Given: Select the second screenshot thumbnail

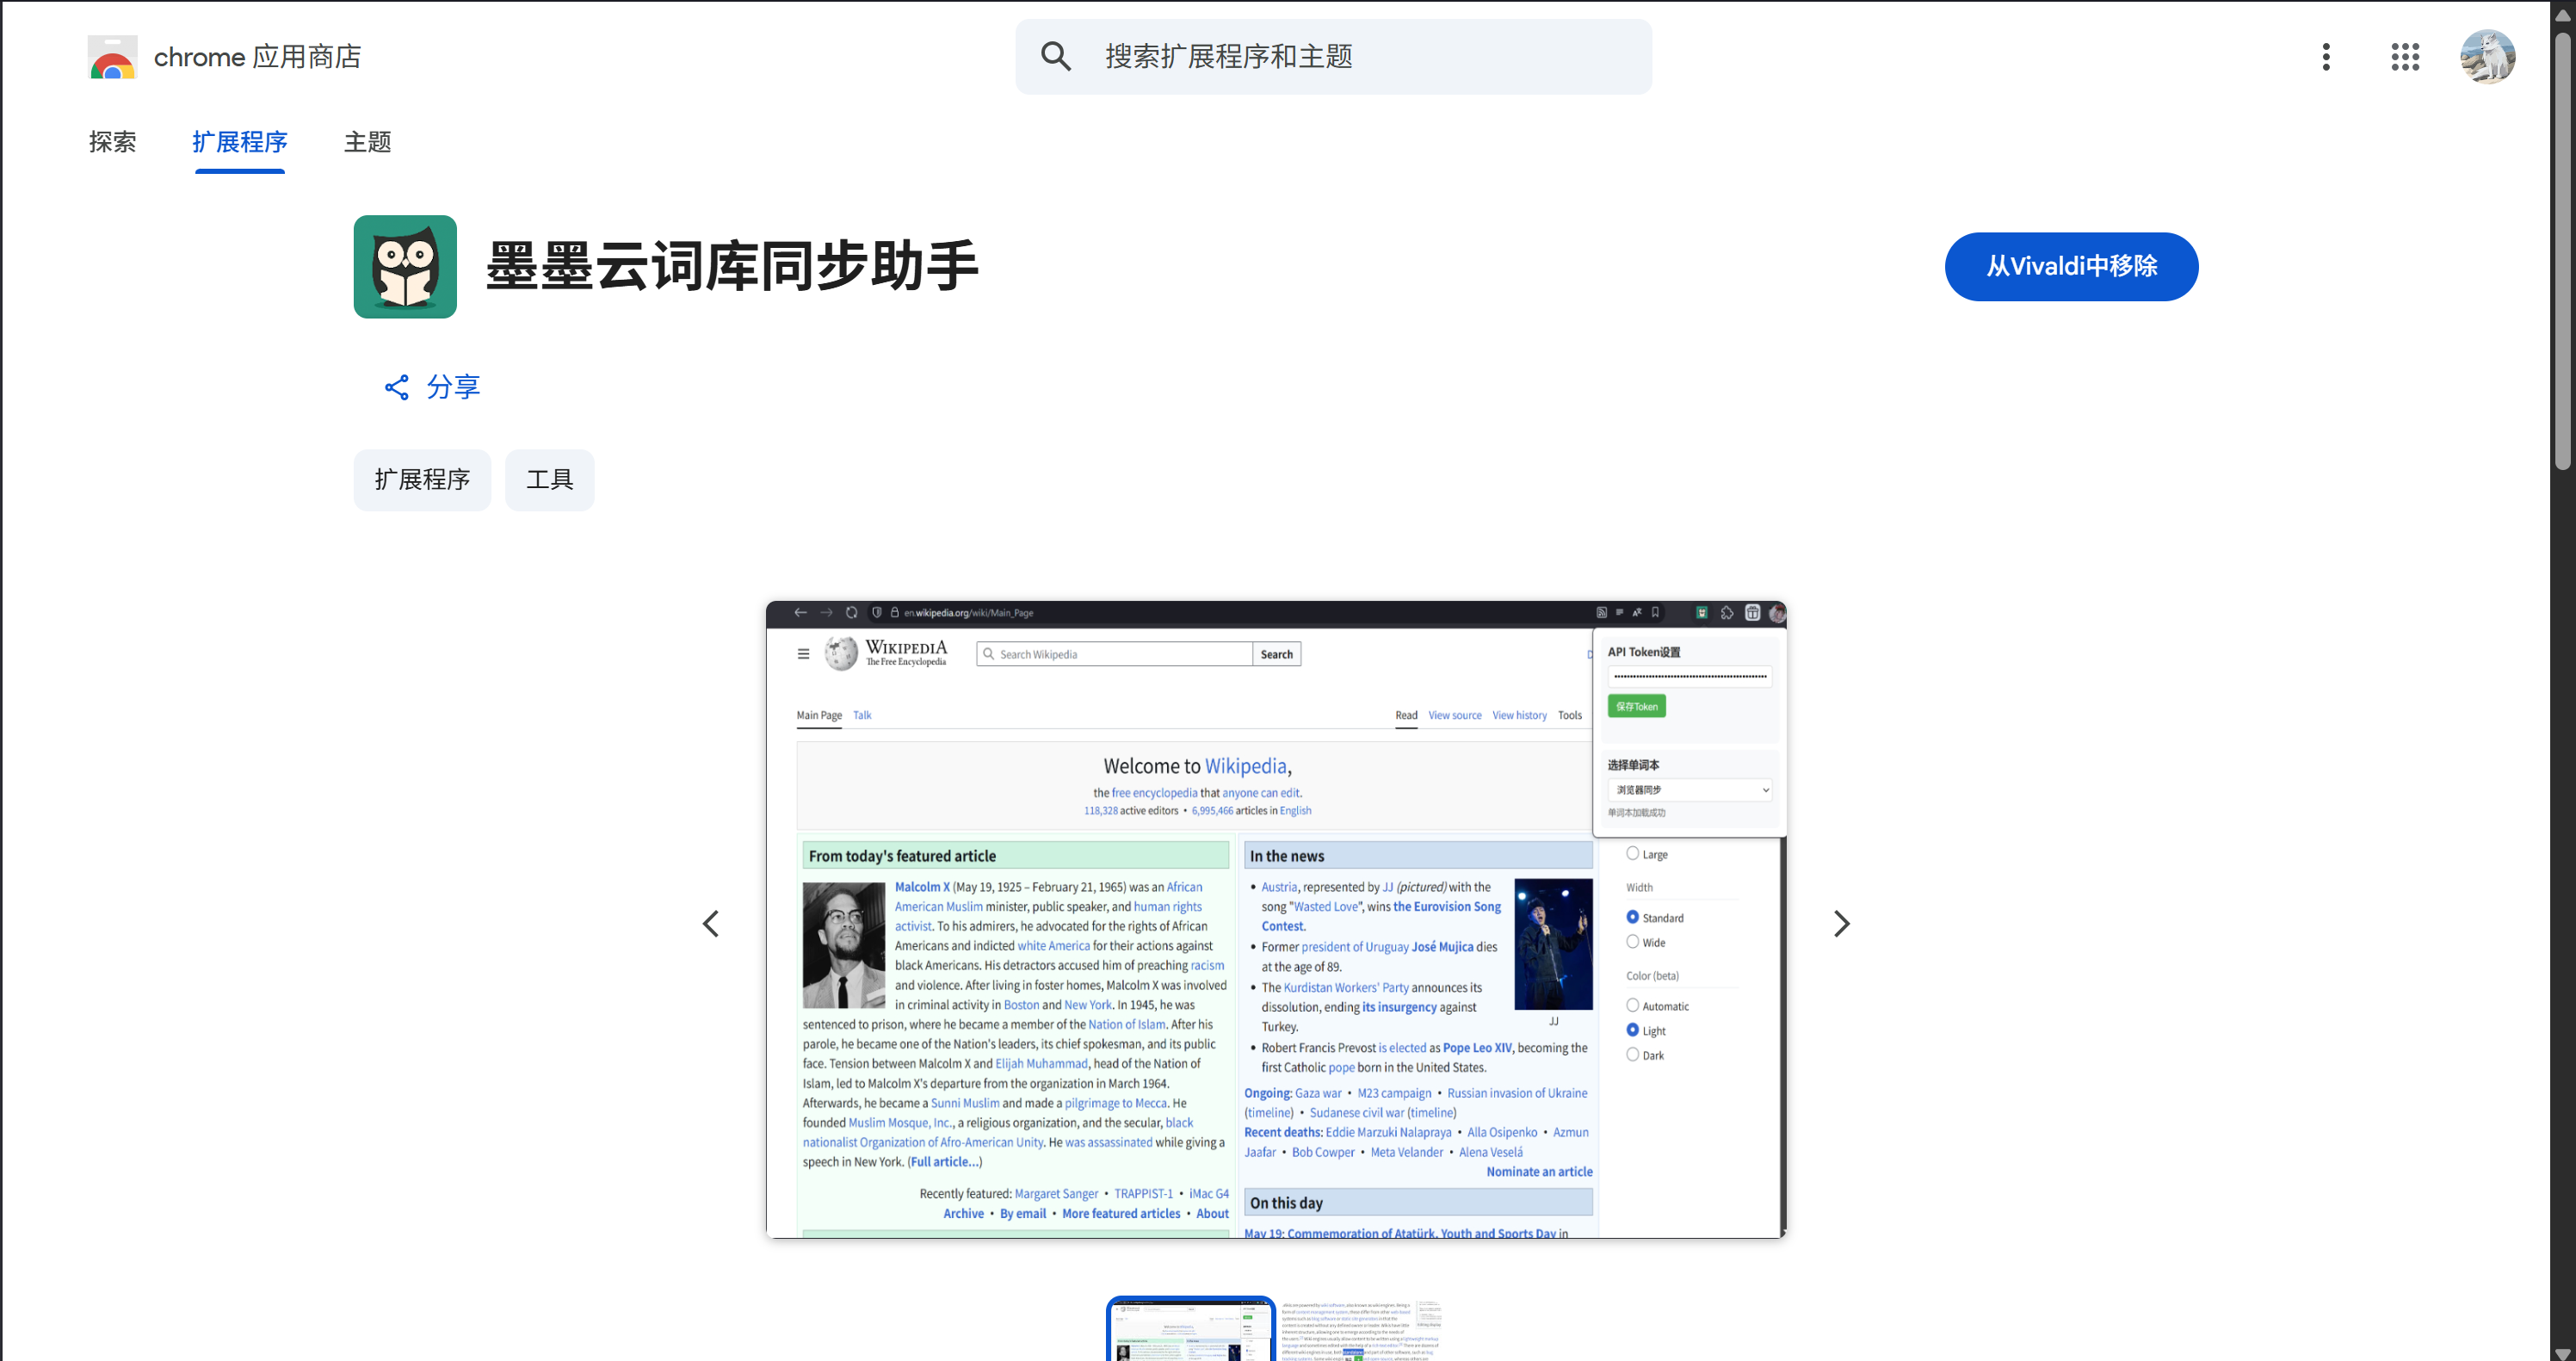Looking at the screenshot, I should [1360, 1329].
